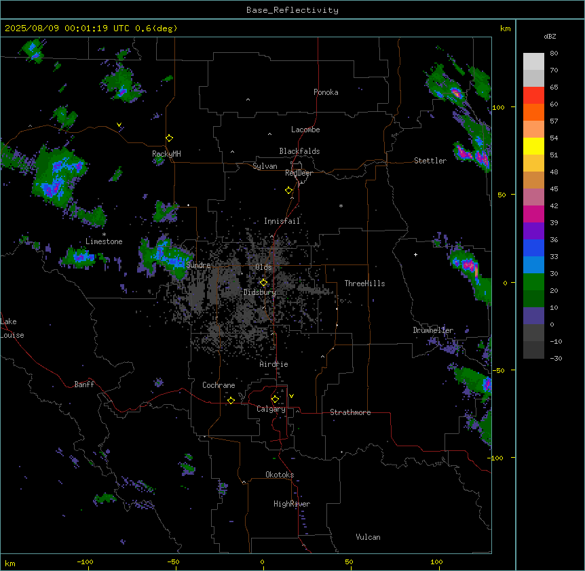Screen dimensions: 585x571
Task: Click the white plus marker northwest of Drumheller
Action: [x=415, y=254]
